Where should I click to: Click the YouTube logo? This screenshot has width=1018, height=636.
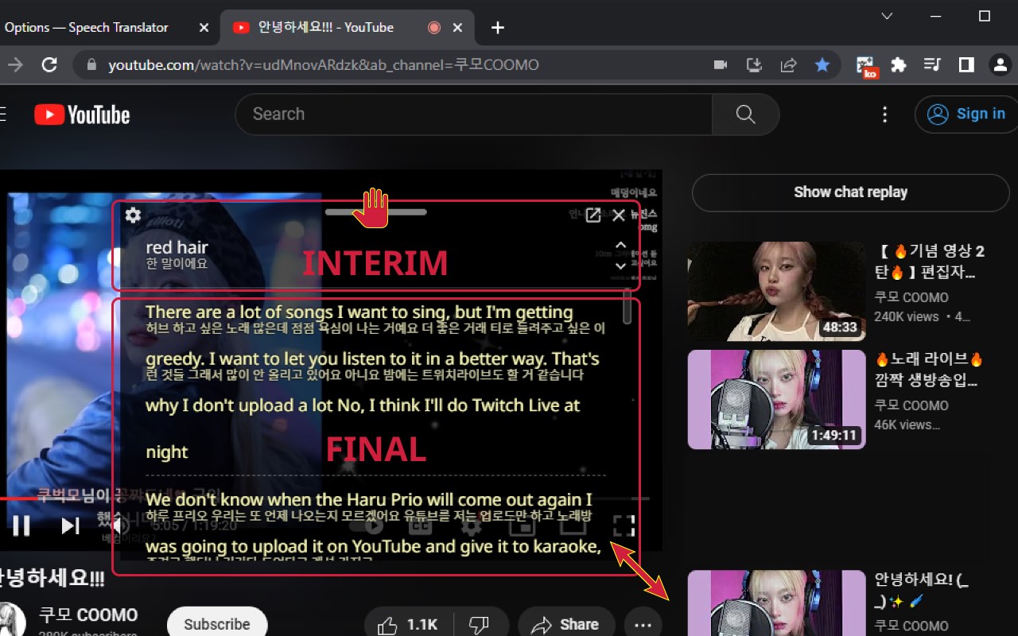tap(82, 114)
